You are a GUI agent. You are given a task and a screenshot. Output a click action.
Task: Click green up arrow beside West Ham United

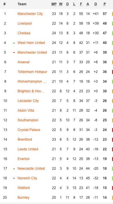click(14, 43)
